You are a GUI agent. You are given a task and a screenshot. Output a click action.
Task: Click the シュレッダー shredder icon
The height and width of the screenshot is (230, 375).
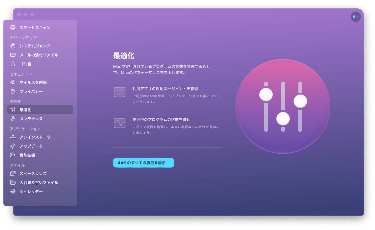pos(13,192)
